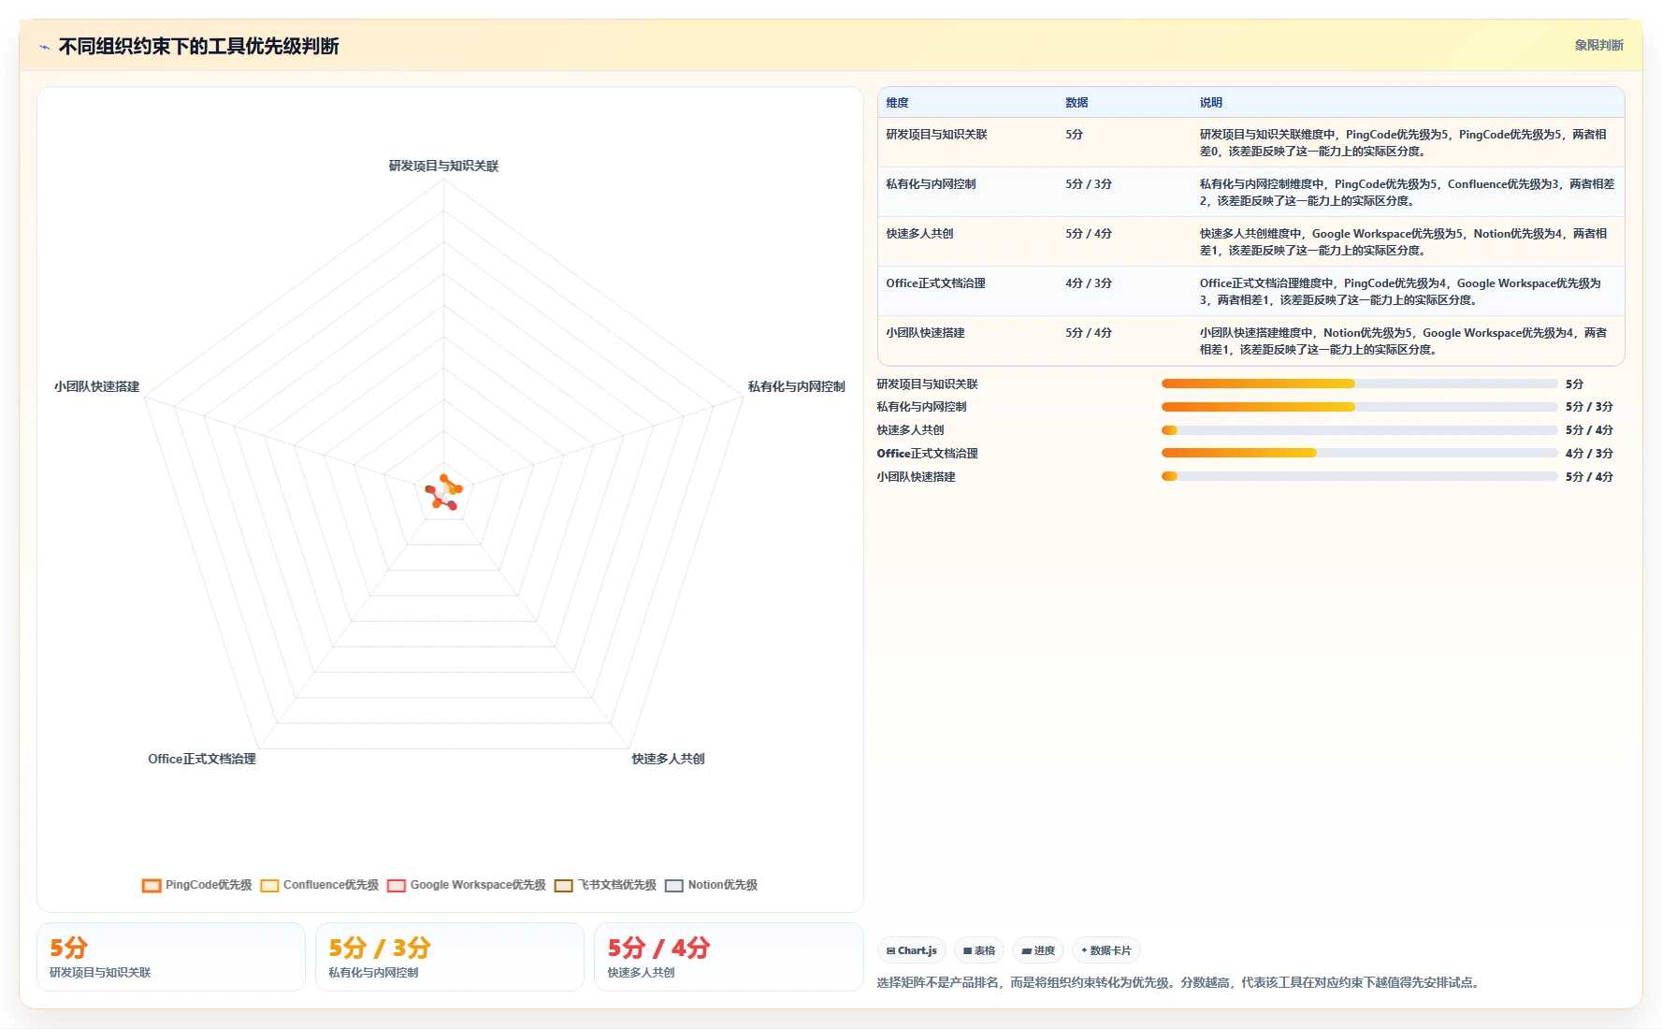This screenshot has width=1662, height=1029.
Task: Click progress bar for Office正式文档治理
Action: tap(1359, 453)
